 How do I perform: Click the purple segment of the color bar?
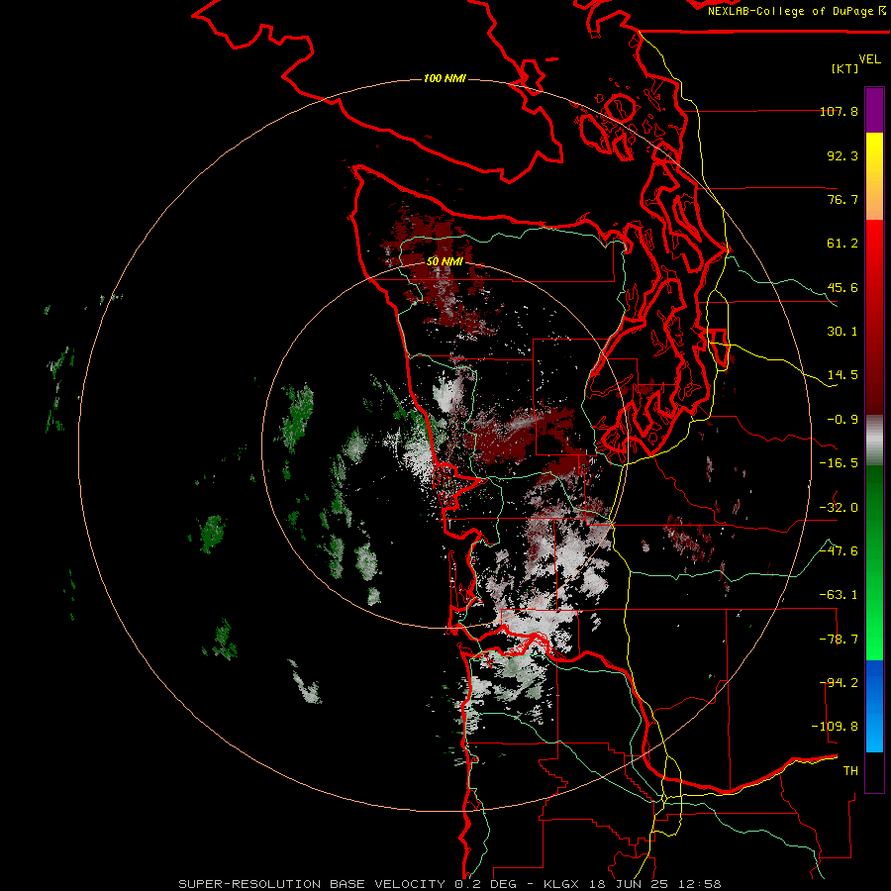pos(874,110)
